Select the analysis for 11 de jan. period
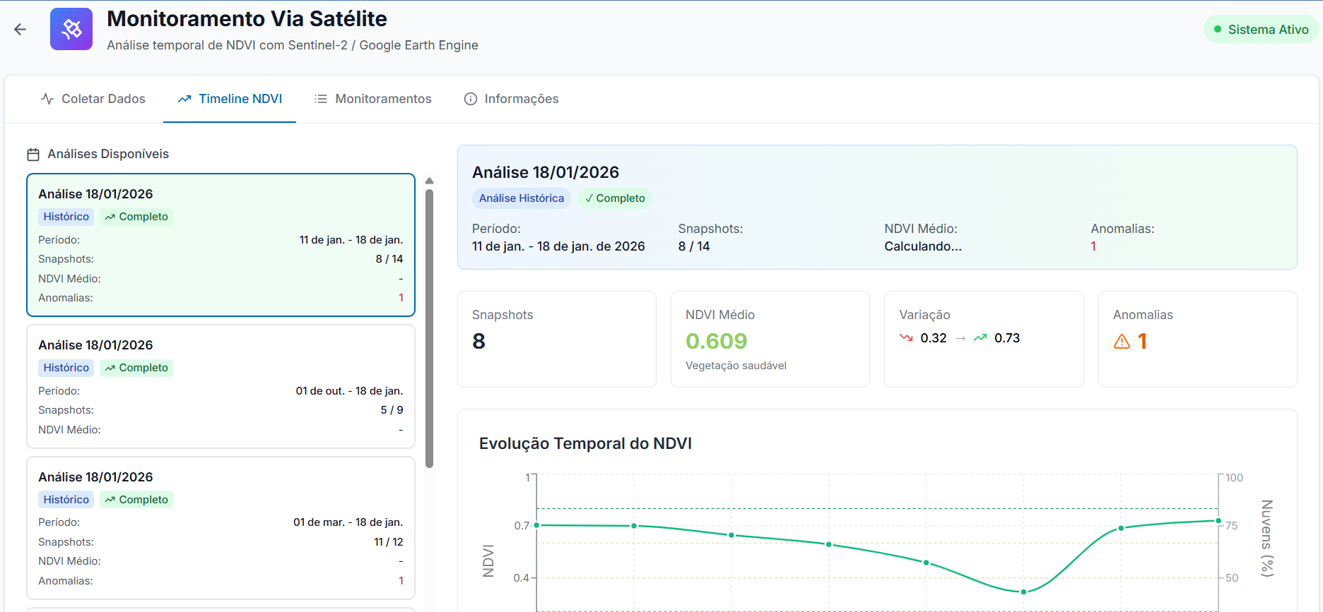 pos(220,245)
